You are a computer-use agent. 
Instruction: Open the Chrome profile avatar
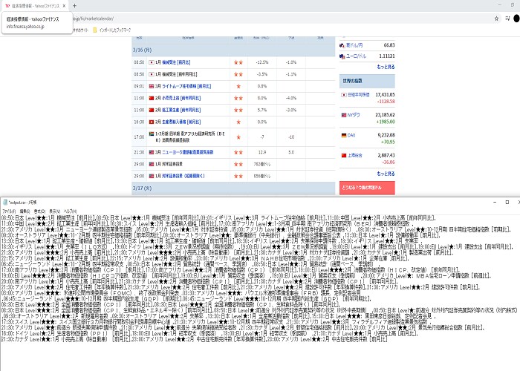(x=517, y=19)
